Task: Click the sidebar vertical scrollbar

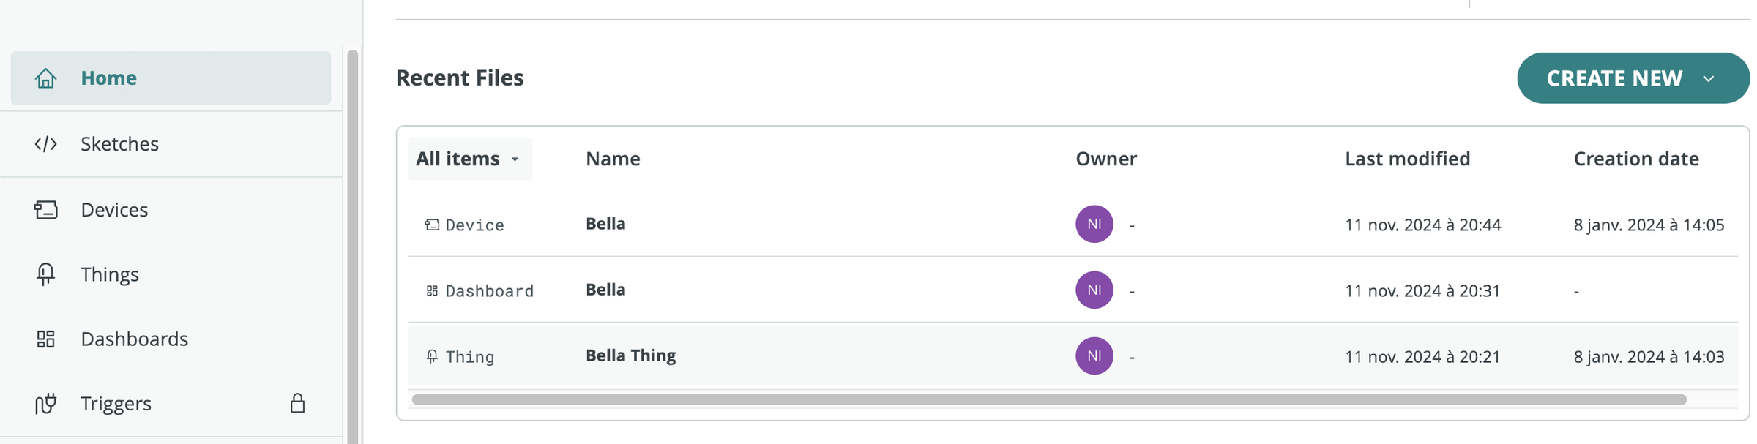Action: (352, 247)
